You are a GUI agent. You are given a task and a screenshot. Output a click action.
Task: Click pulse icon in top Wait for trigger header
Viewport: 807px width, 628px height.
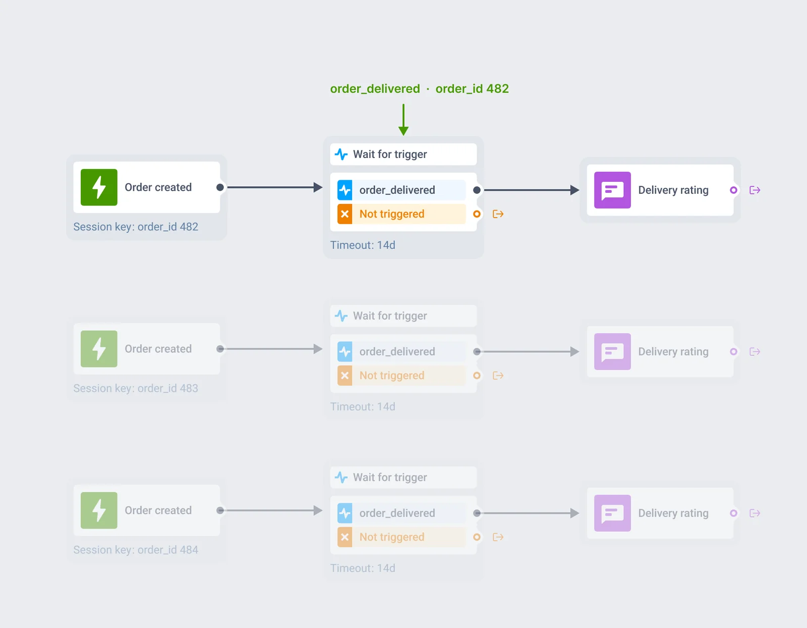click(341, 154)
